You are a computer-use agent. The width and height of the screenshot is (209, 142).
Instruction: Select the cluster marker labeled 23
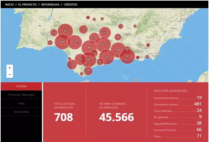coord(72,64)
